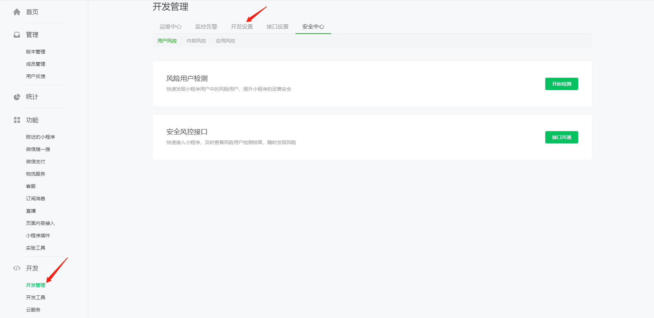Switch to the 监控告警 tab

click(x=206, y=27)
